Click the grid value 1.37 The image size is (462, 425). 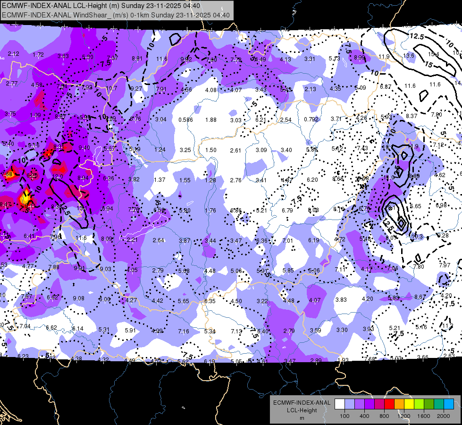point(160,179)
